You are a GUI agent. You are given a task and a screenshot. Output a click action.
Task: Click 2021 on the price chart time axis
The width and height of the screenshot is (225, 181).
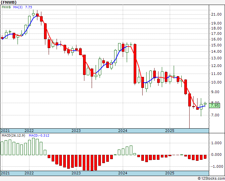tap(5, 131)
